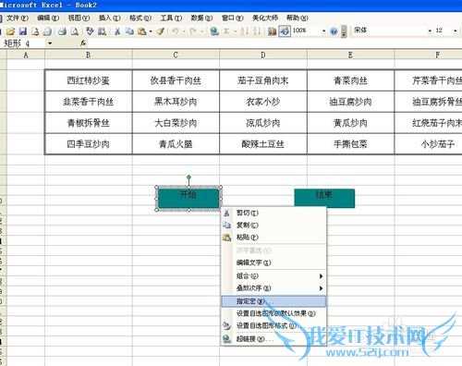462x366 pixels.
Task: Select 指定宏 (Assign Macro) entry
Action: (274, 301)
